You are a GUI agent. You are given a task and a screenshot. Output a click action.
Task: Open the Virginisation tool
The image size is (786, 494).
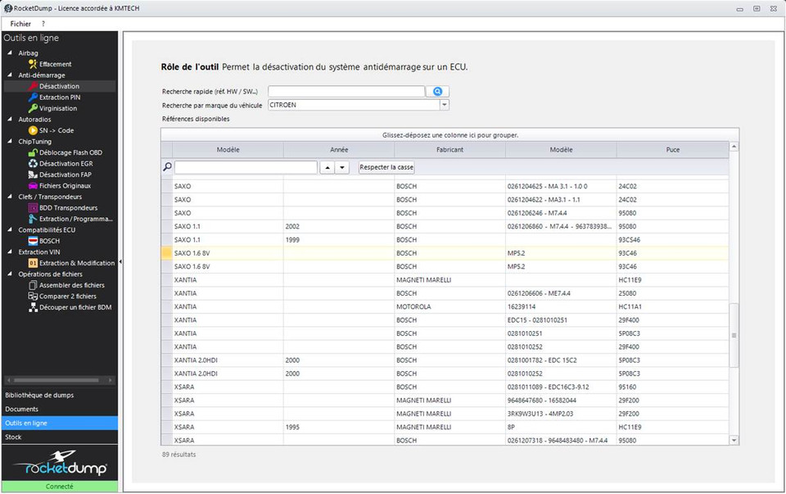57,108
